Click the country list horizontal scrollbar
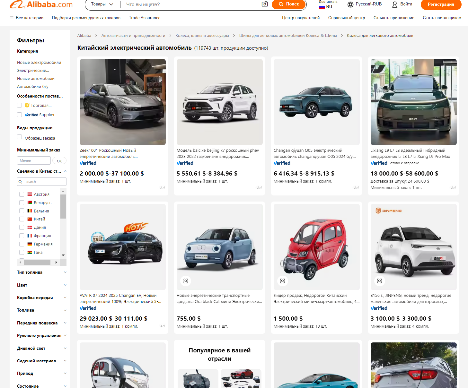 (x=37, y=263)
